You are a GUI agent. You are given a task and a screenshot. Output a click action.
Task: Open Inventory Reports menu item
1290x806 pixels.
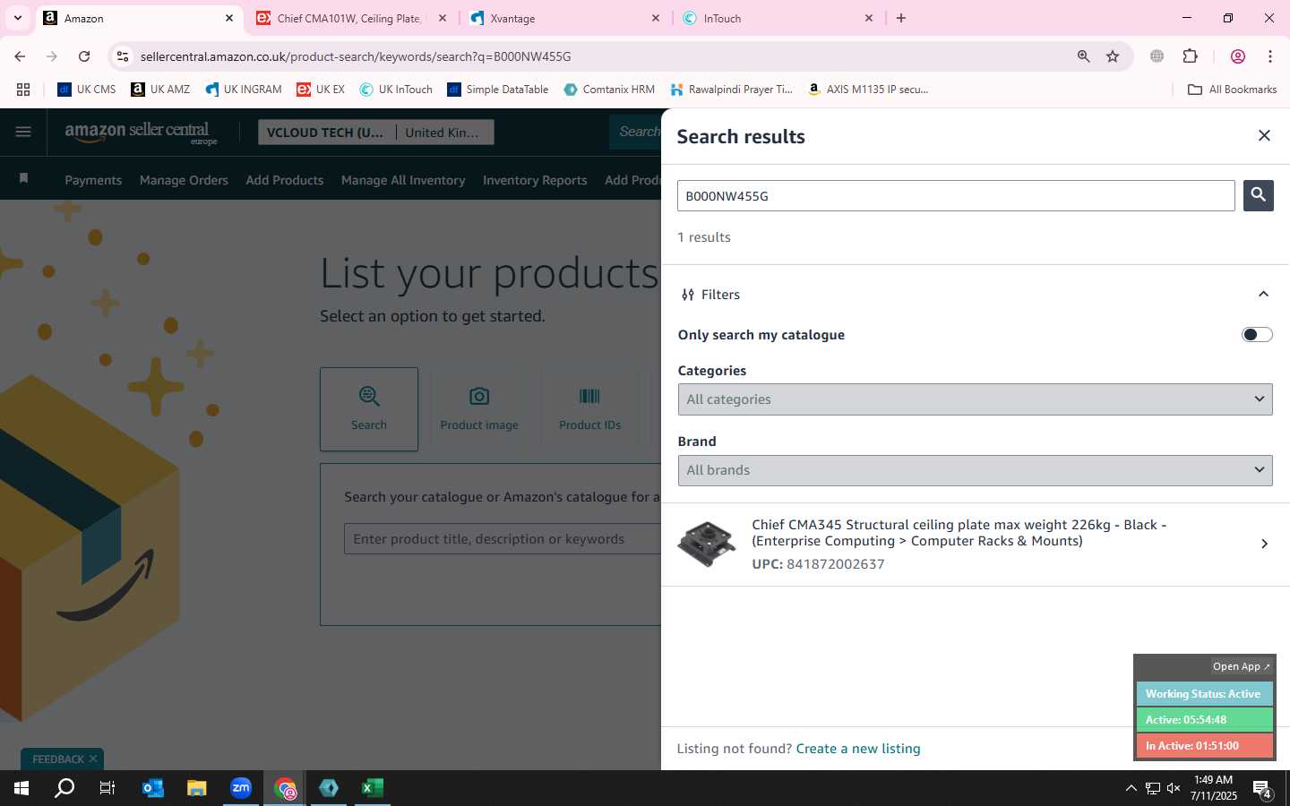535,180
